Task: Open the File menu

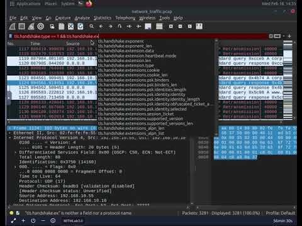Action: click(x=13, y=18)
